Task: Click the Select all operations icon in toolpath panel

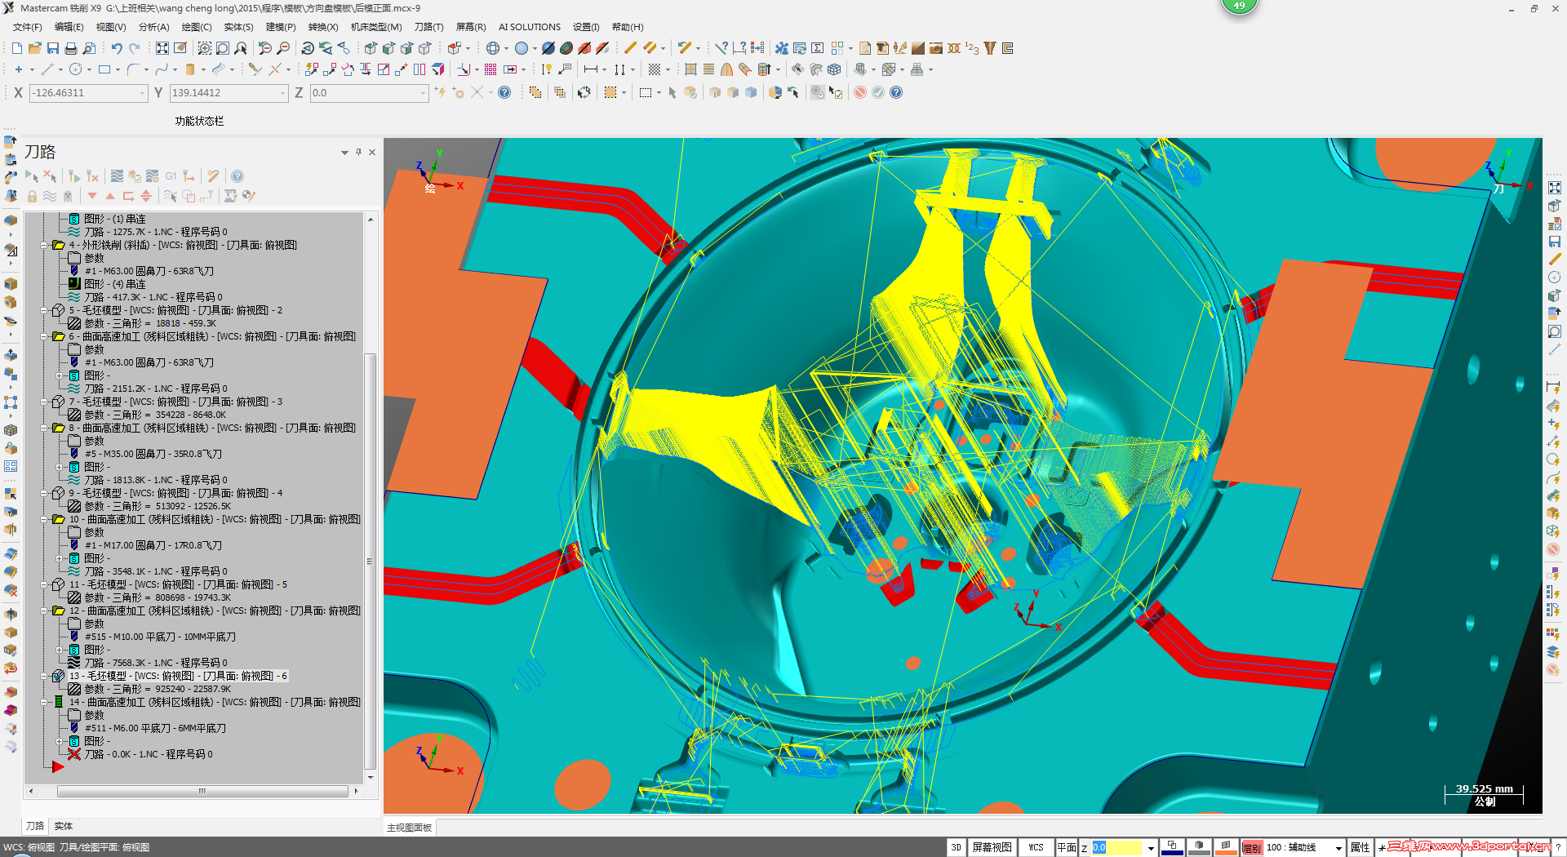Action: [x=32, y=176]
